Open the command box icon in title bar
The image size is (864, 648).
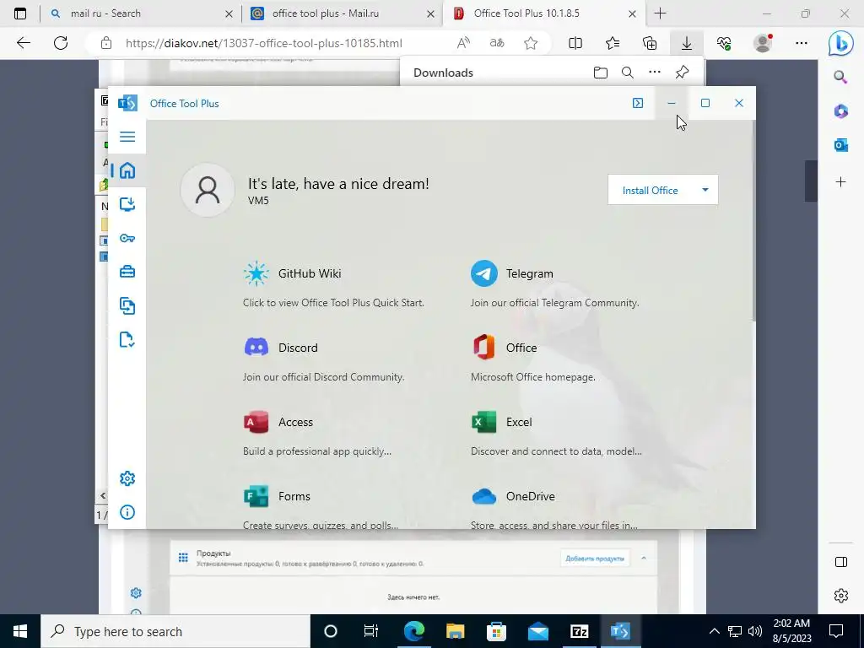click(x=638, y=103)
